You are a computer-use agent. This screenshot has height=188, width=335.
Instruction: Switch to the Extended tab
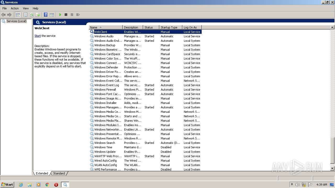point(42,173)
